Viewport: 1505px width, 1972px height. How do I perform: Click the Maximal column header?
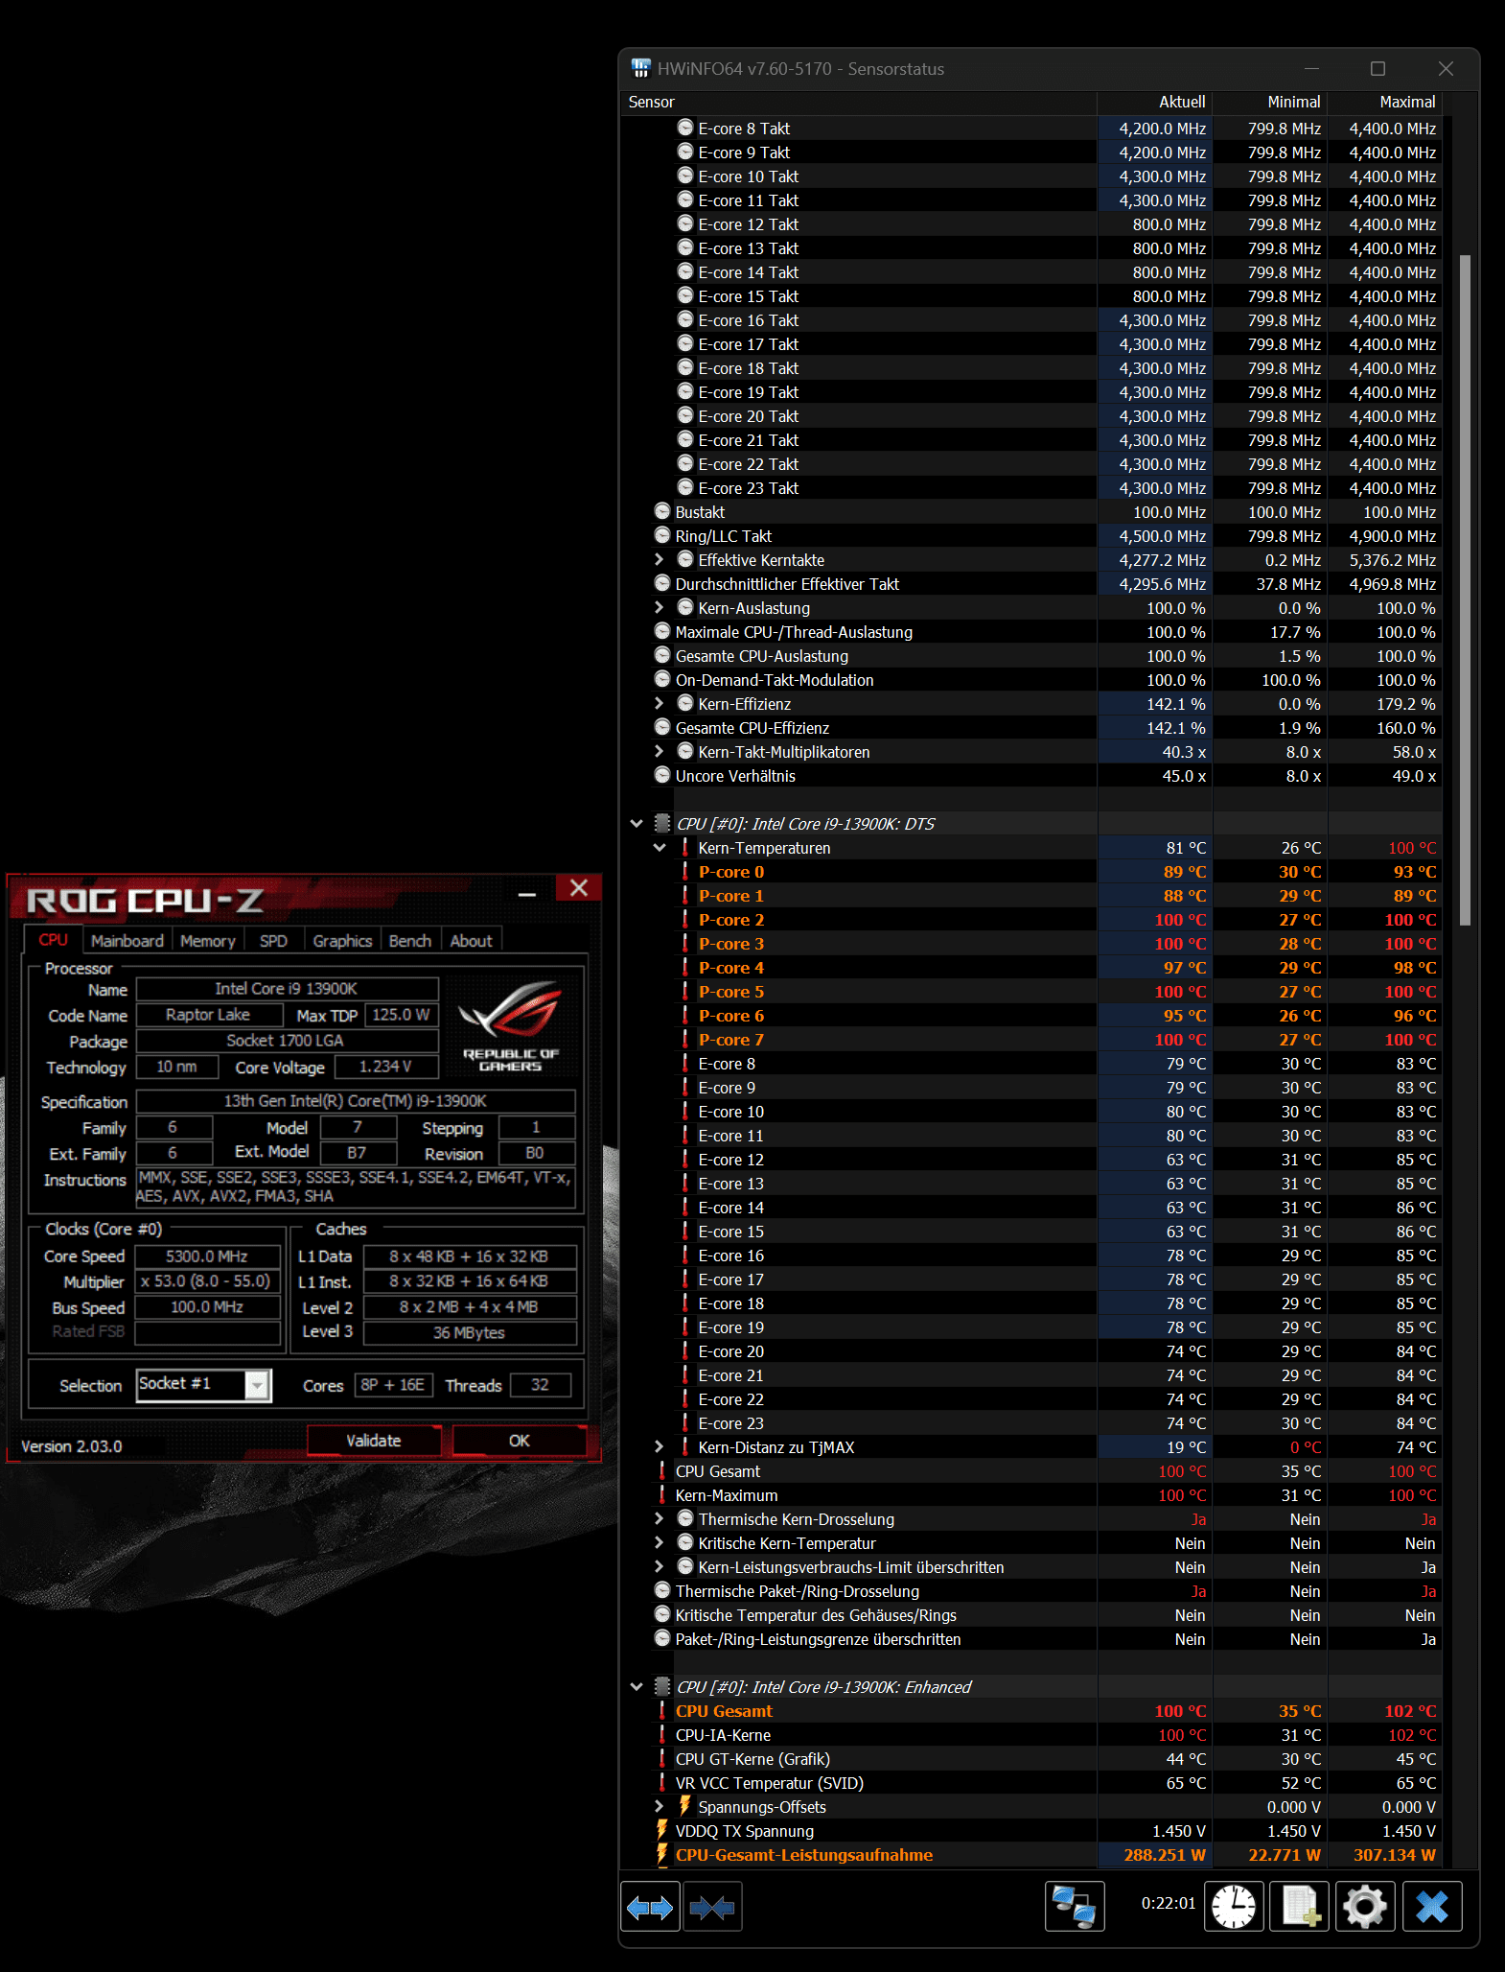point(1384,102)
